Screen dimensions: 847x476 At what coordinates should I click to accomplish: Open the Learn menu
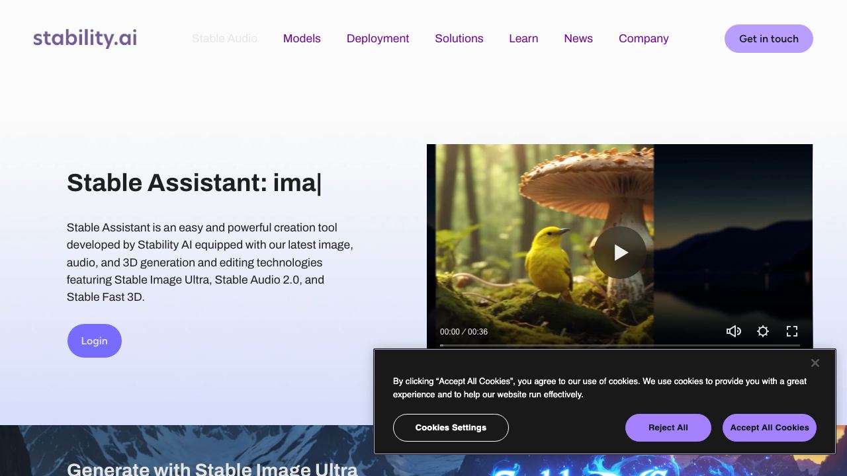coord(523,38)
